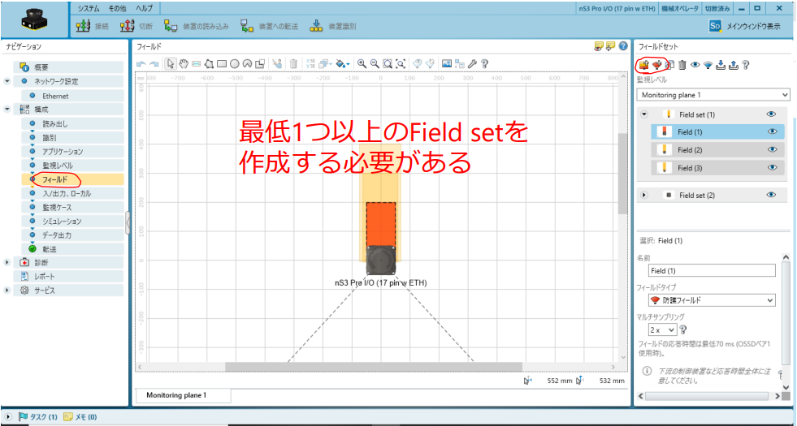Viewport: 797px width, 426px height.
Task: Click the 切断 disconnect toolbar button
Action: click(x=136, y=27)
